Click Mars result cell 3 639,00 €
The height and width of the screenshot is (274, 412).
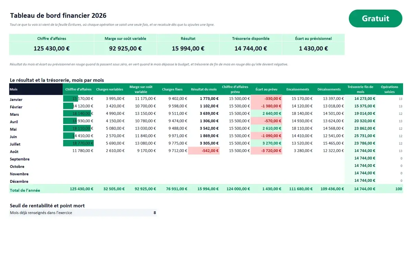click(x=204, y=113)
